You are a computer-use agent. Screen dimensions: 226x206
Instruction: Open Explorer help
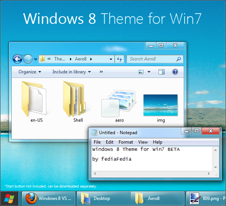tap(175, 72)
